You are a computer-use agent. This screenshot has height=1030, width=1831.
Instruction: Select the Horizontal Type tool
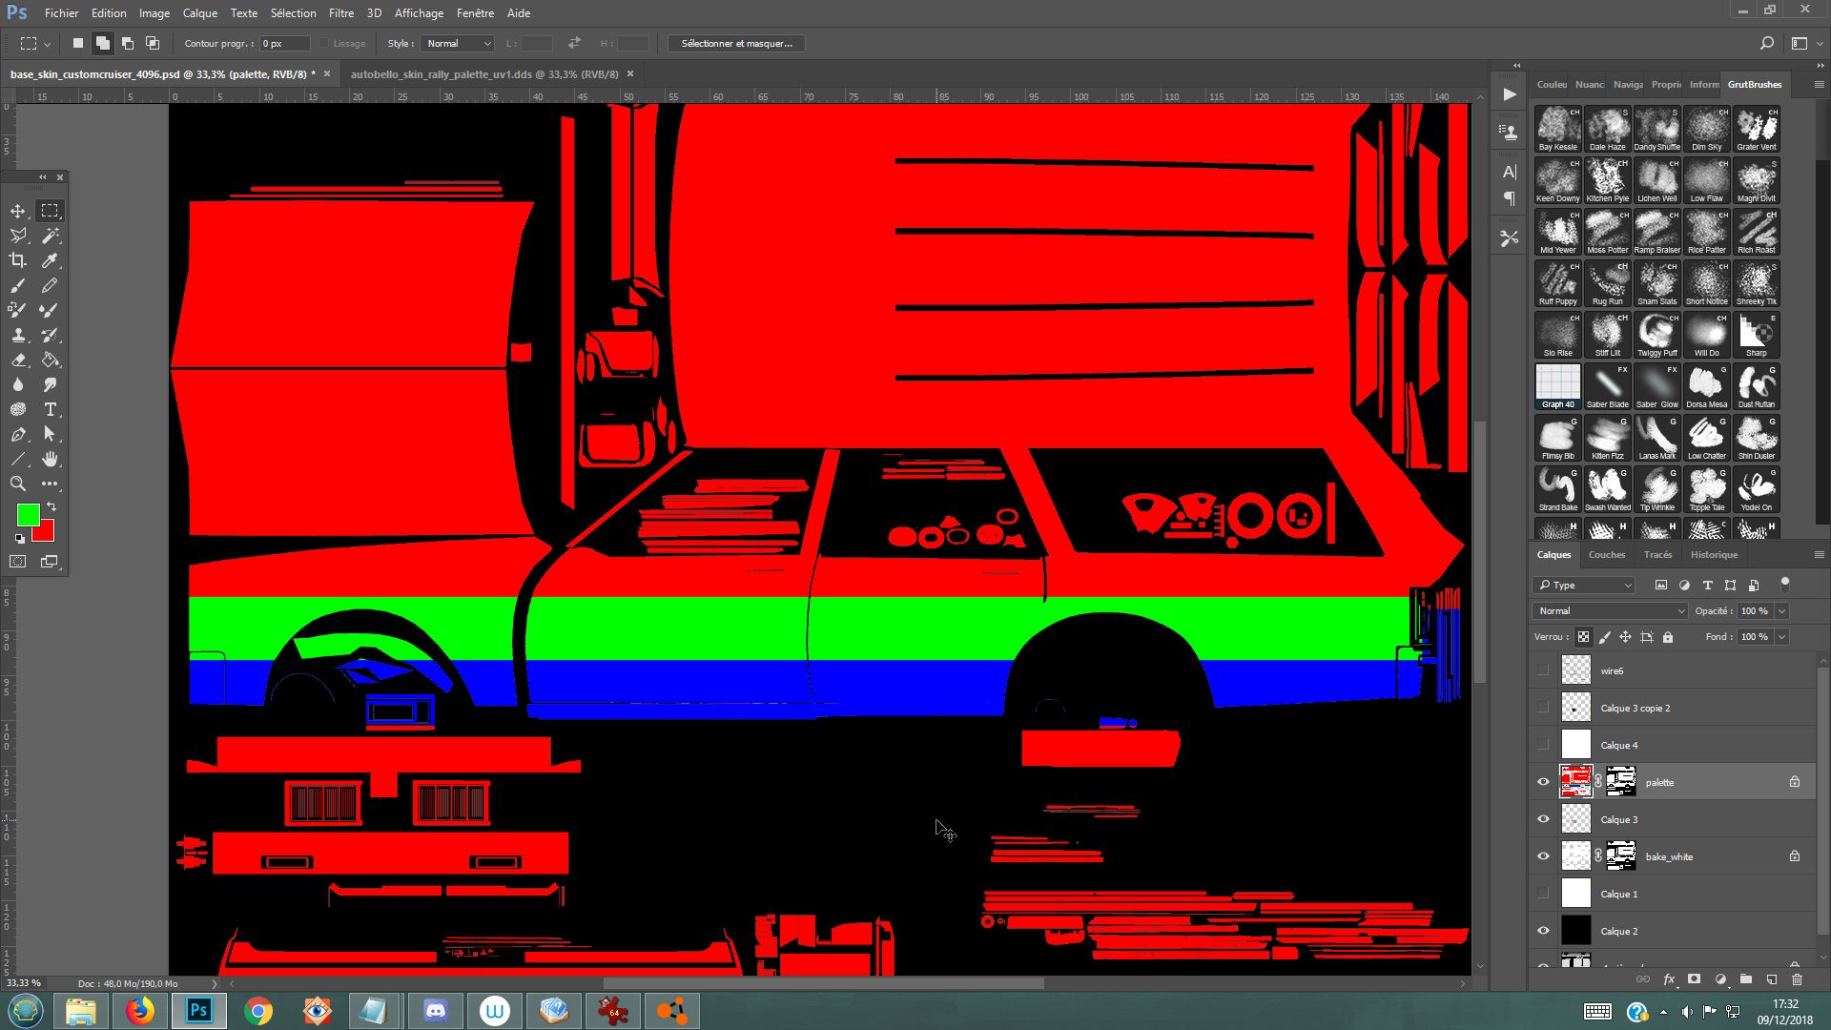51,410
